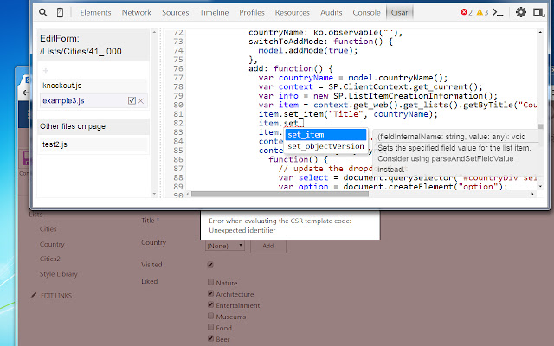
Task: Uncheck the Visited checkbox
Action: click(x=210, y=265)
